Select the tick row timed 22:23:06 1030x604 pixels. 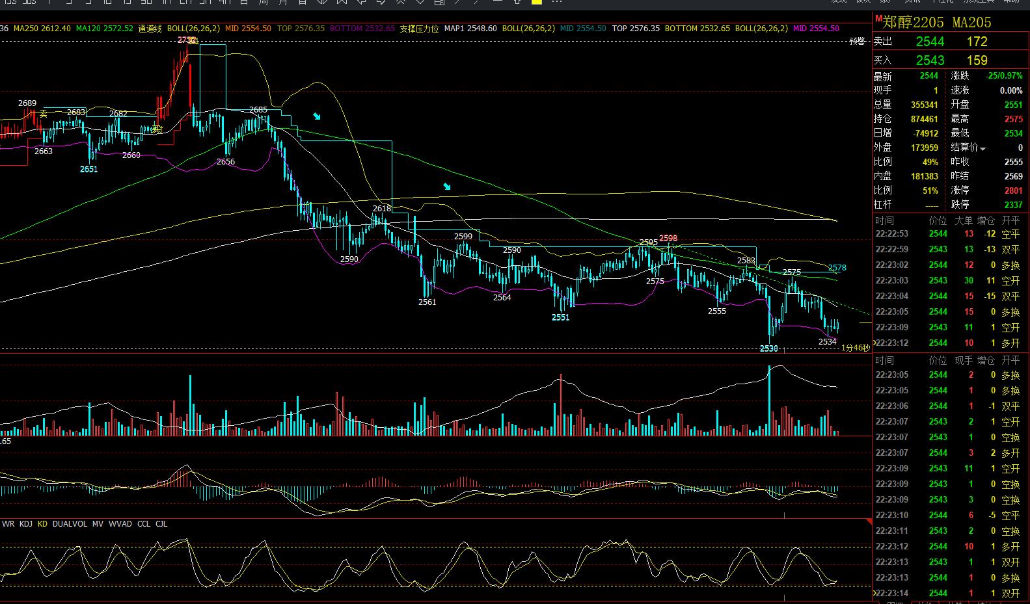coord(951,406)
